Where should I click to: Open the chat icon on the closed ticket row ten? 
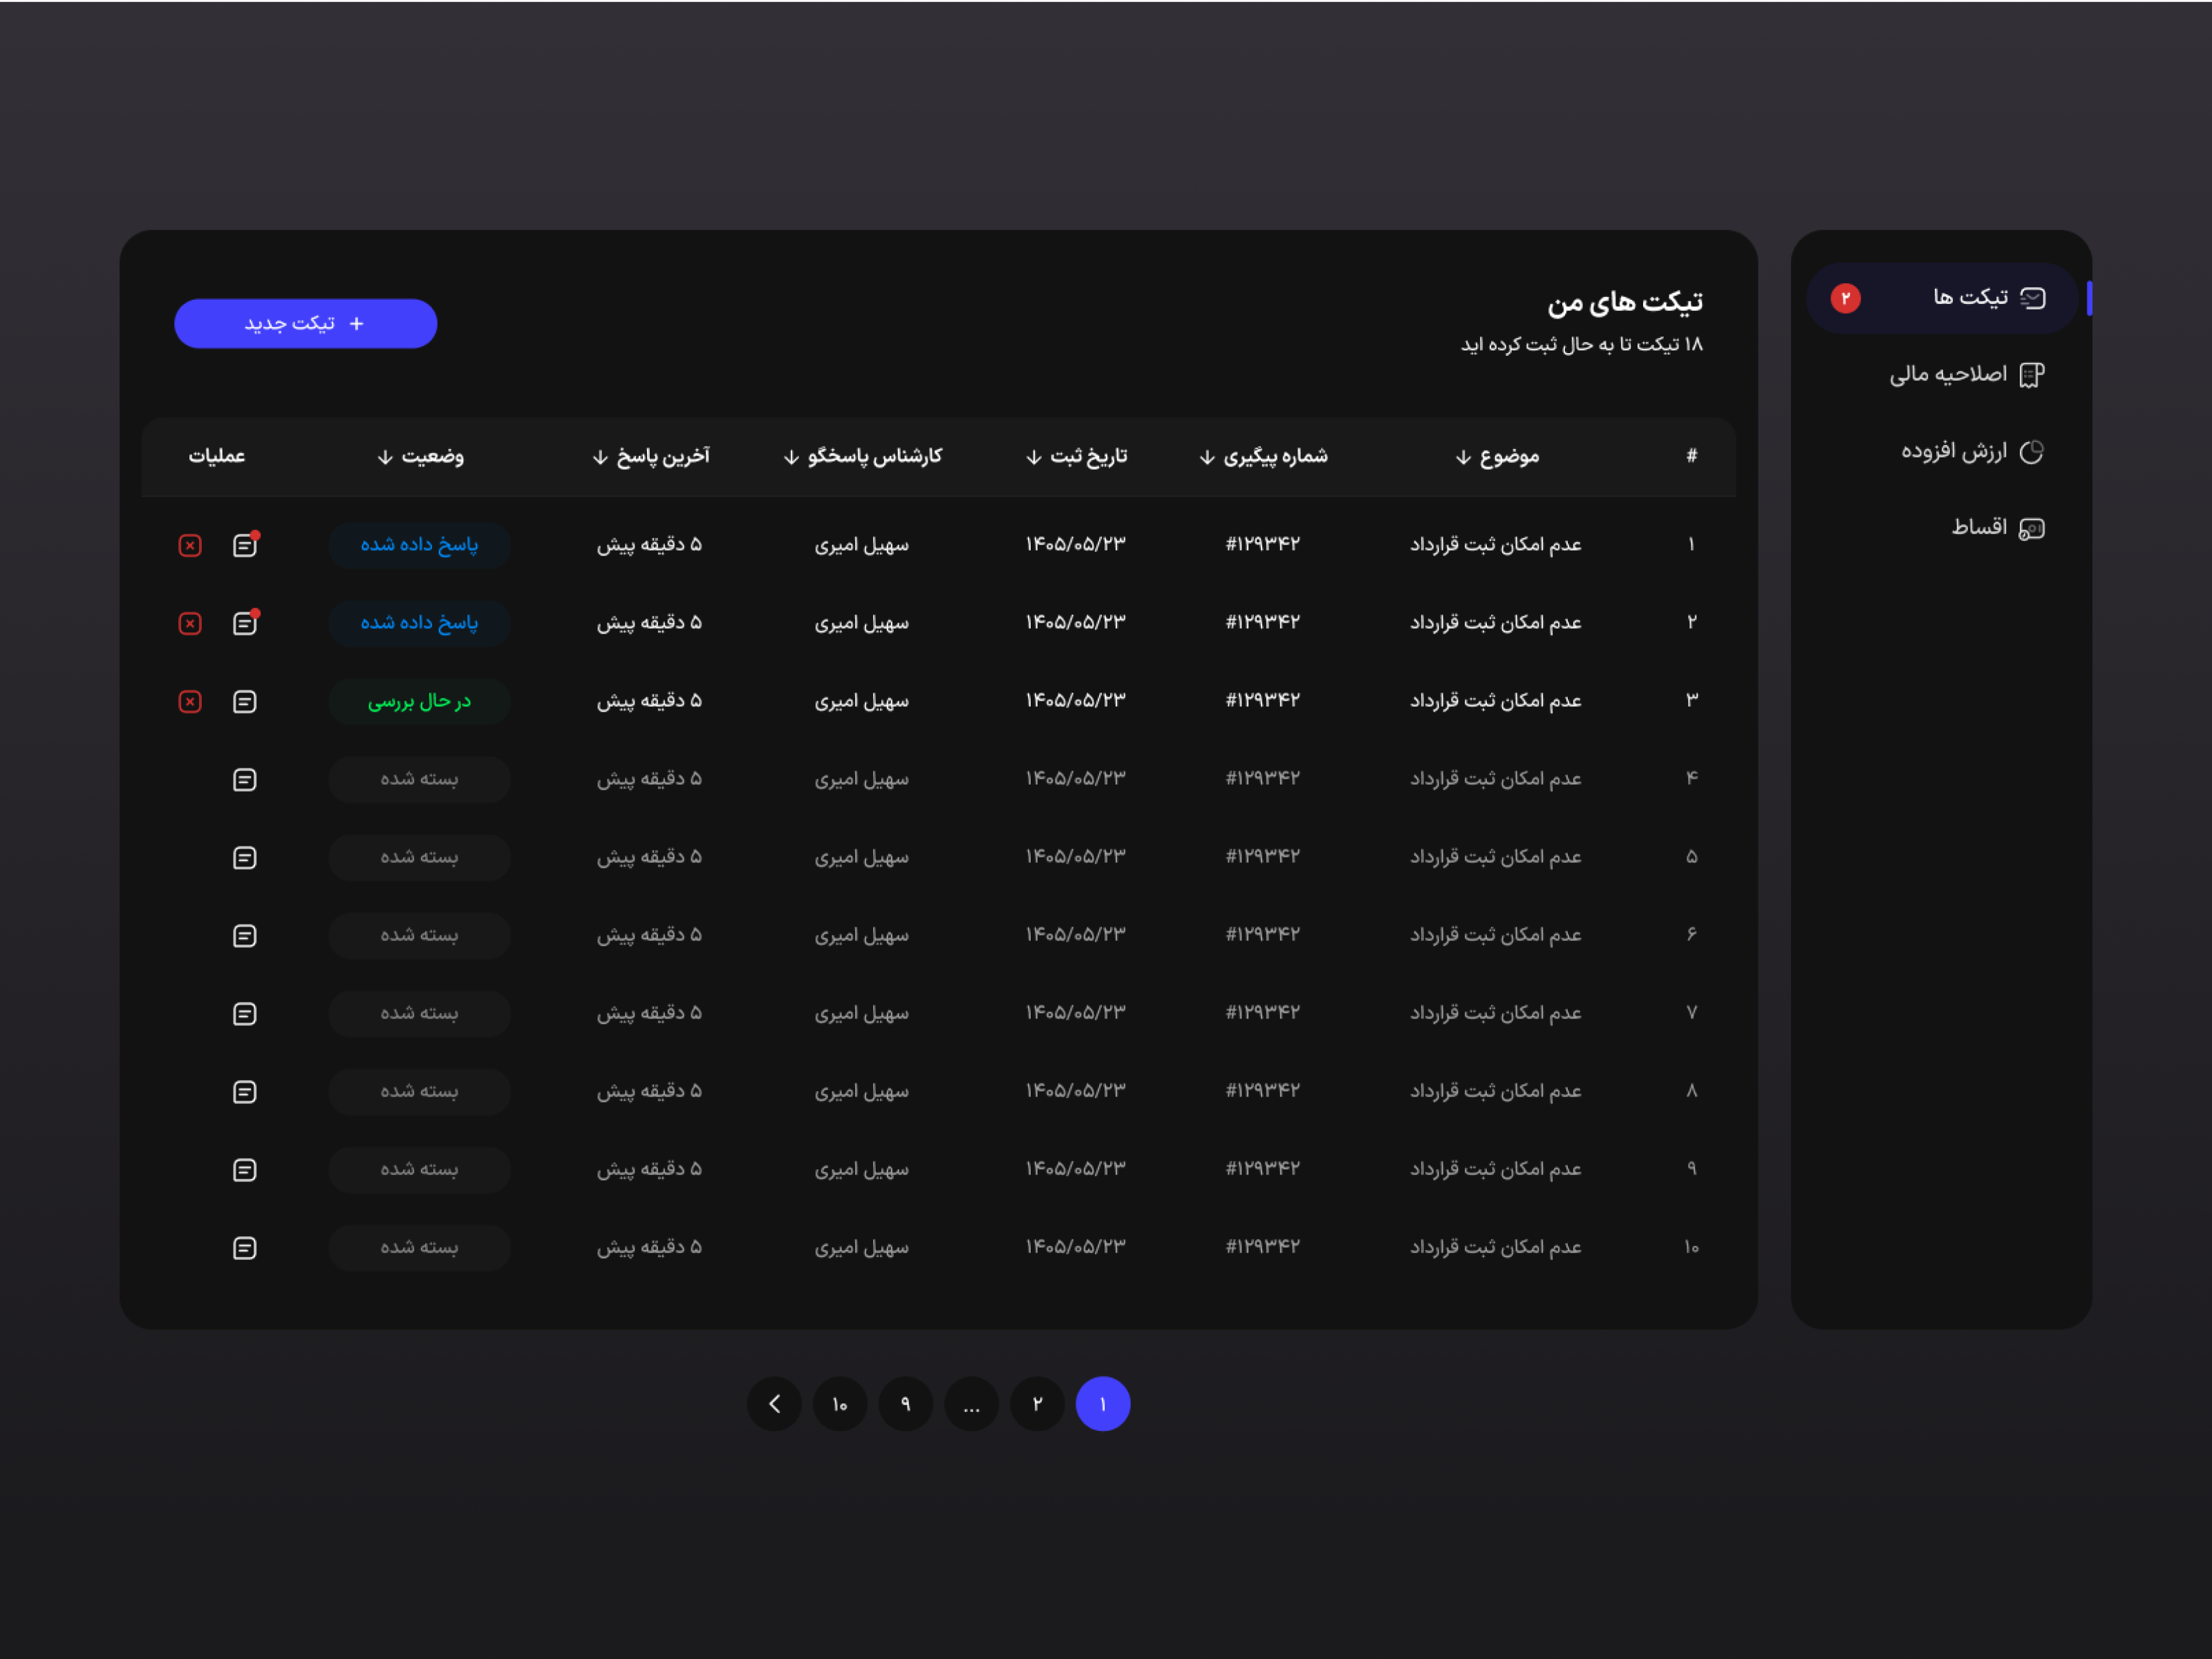tap(245, 1247)
